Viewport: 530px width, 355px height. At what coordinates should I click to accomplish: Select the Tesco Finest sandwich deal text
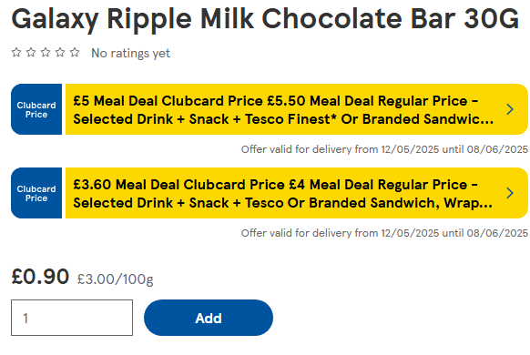point(283,119)
